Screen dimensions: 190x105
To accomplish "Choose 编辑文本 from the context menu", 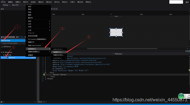I will pos(38,42).
